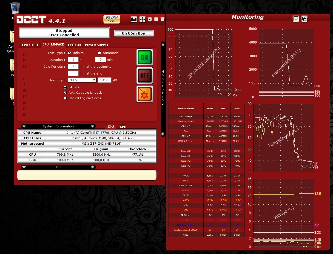This screenshot has height=254, width=333.
Task: Click the System Information star icon
Action: tap(24, 126)
